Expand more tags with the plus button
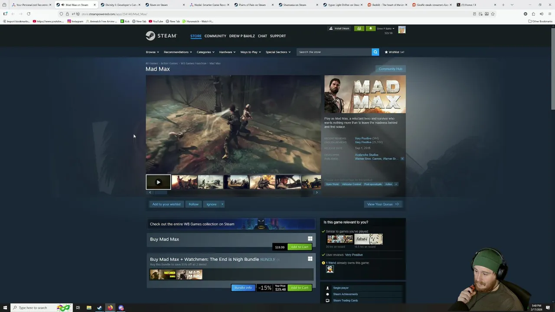This screenshot has width=555, height=312. pyautogui.click(x=396, y=184)
